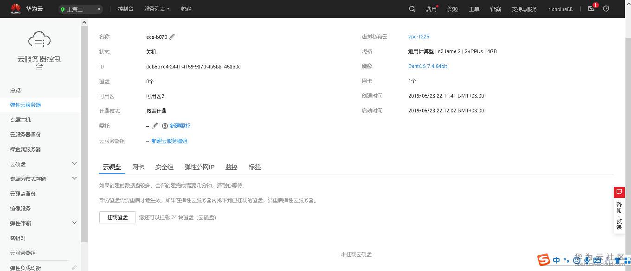The width and height of the screenshot is (631, 271).
Task: Open the clock history icon in the top bar
Action: click(606, 8)
